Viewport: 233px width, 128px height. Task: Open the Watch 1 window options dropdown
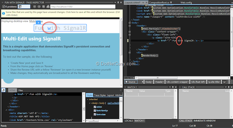[170, 87]
